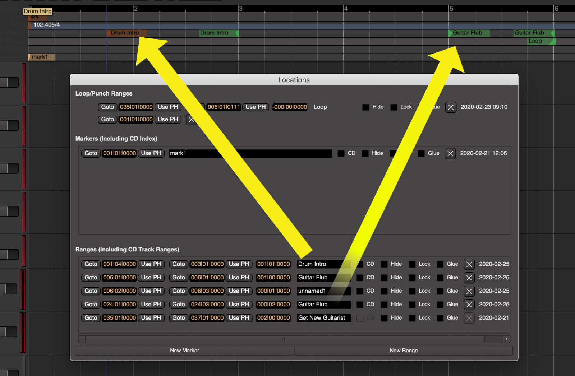Edit the Get New Guitarist name field
This screenshot has width=575, height=376.
(323, 318)
